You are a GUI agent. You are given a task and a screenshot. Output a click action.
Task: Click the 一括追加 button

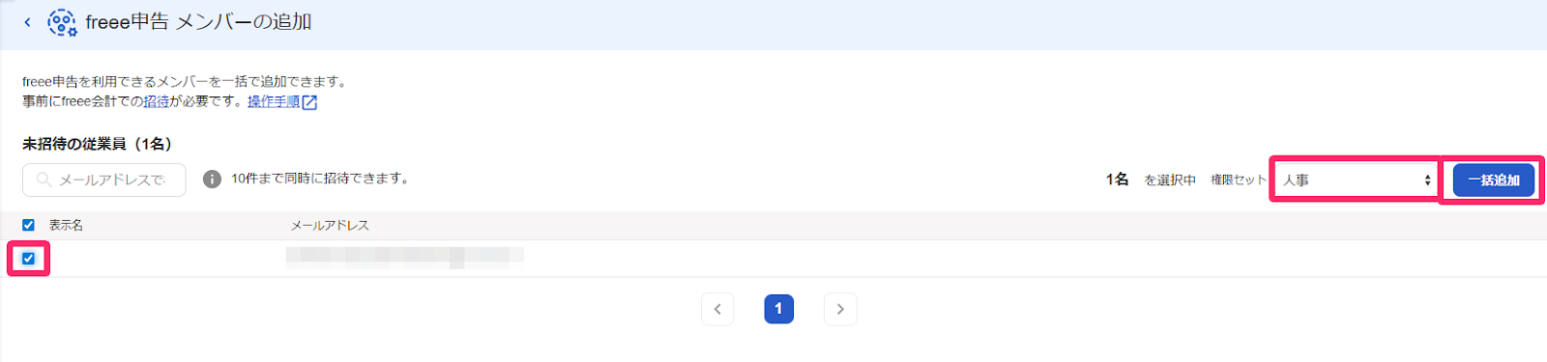tap(1493, 181)
